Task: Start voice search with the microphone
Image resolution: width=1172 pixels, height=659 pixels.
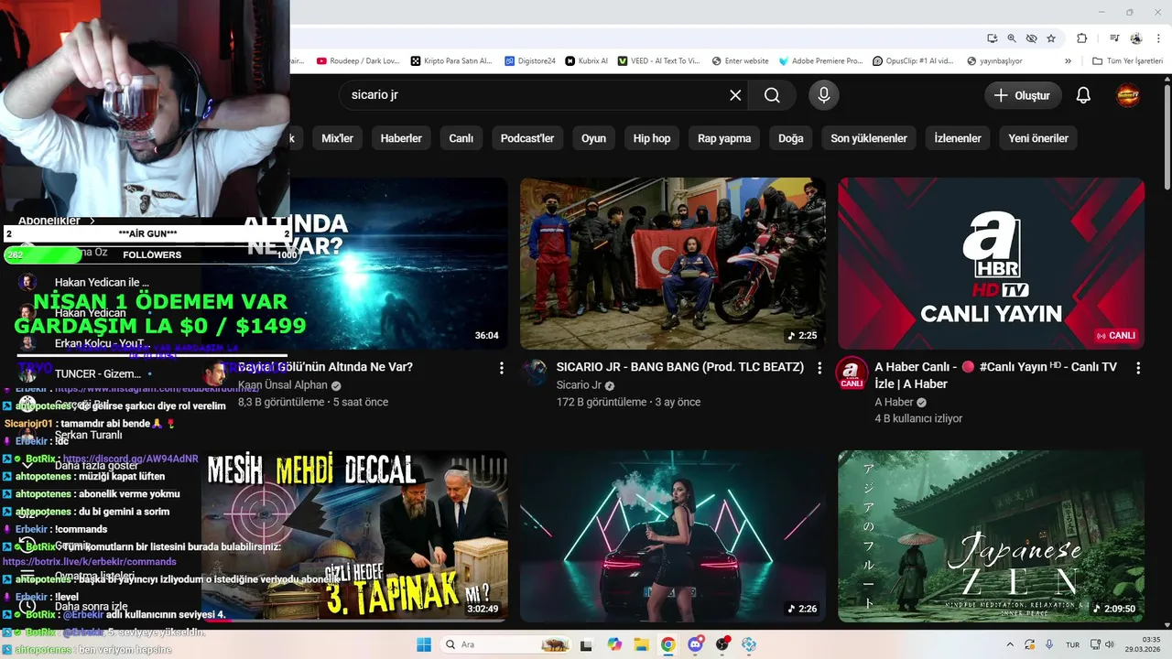Action: pyautogui.click(x=824, y=95)
